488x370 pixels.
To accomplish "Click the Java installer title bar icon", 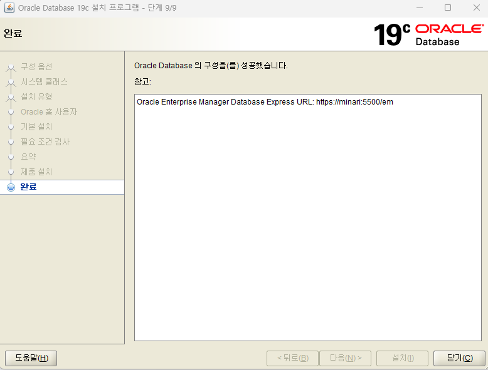I will pos(9,8).
